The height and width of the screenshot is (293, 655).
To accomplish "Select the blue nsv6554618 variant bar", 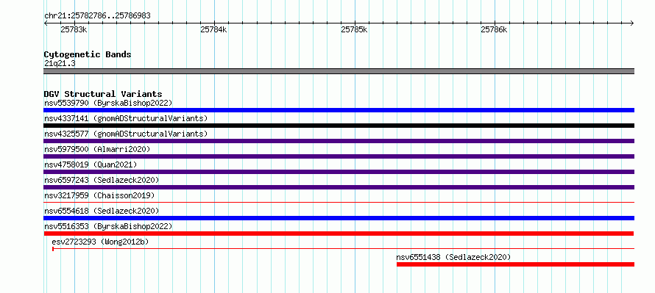I will pyautogui.click(x=339, y=218).
